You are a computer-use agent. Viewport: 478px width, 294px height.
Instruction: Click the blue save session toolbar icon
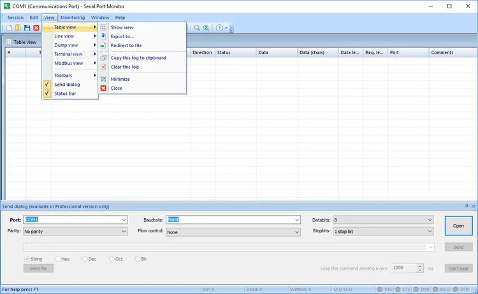click(27, 28)
